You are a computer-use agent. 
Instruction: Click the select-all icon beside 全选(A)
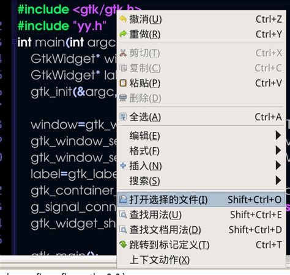point(123,117)
